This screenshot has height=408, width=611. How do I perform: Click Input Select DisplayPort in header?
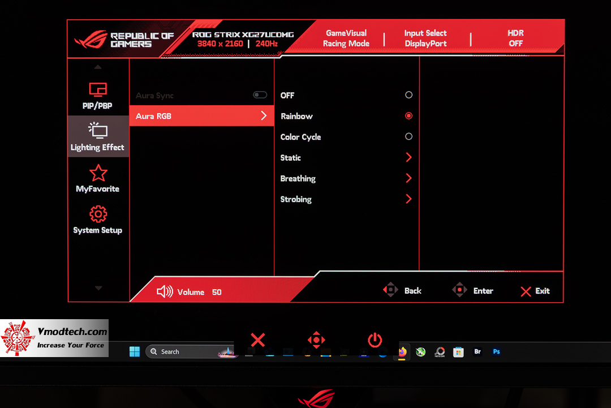(425, 38)
